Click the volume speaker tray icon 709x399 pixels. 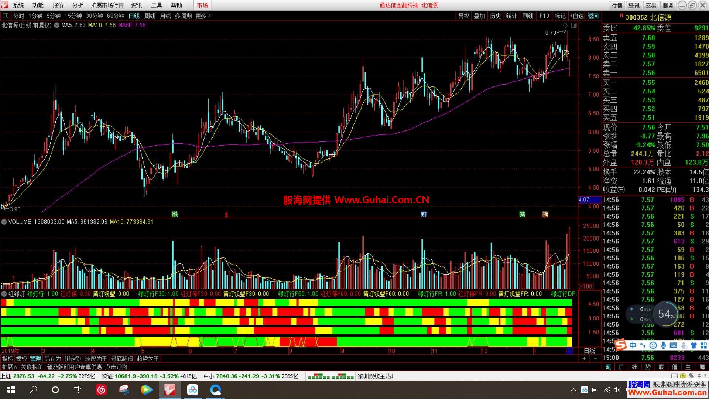(x=617, y=390)
